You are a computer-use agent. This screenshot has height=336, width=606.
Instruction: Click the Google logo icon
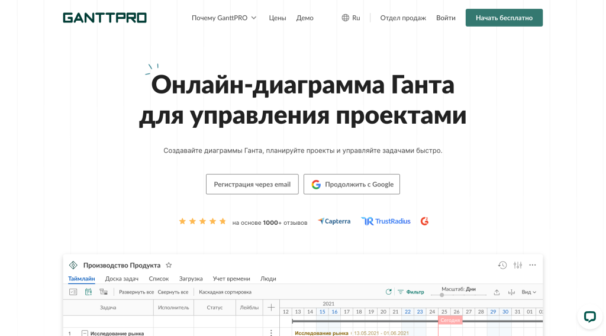tap(316, 185)
